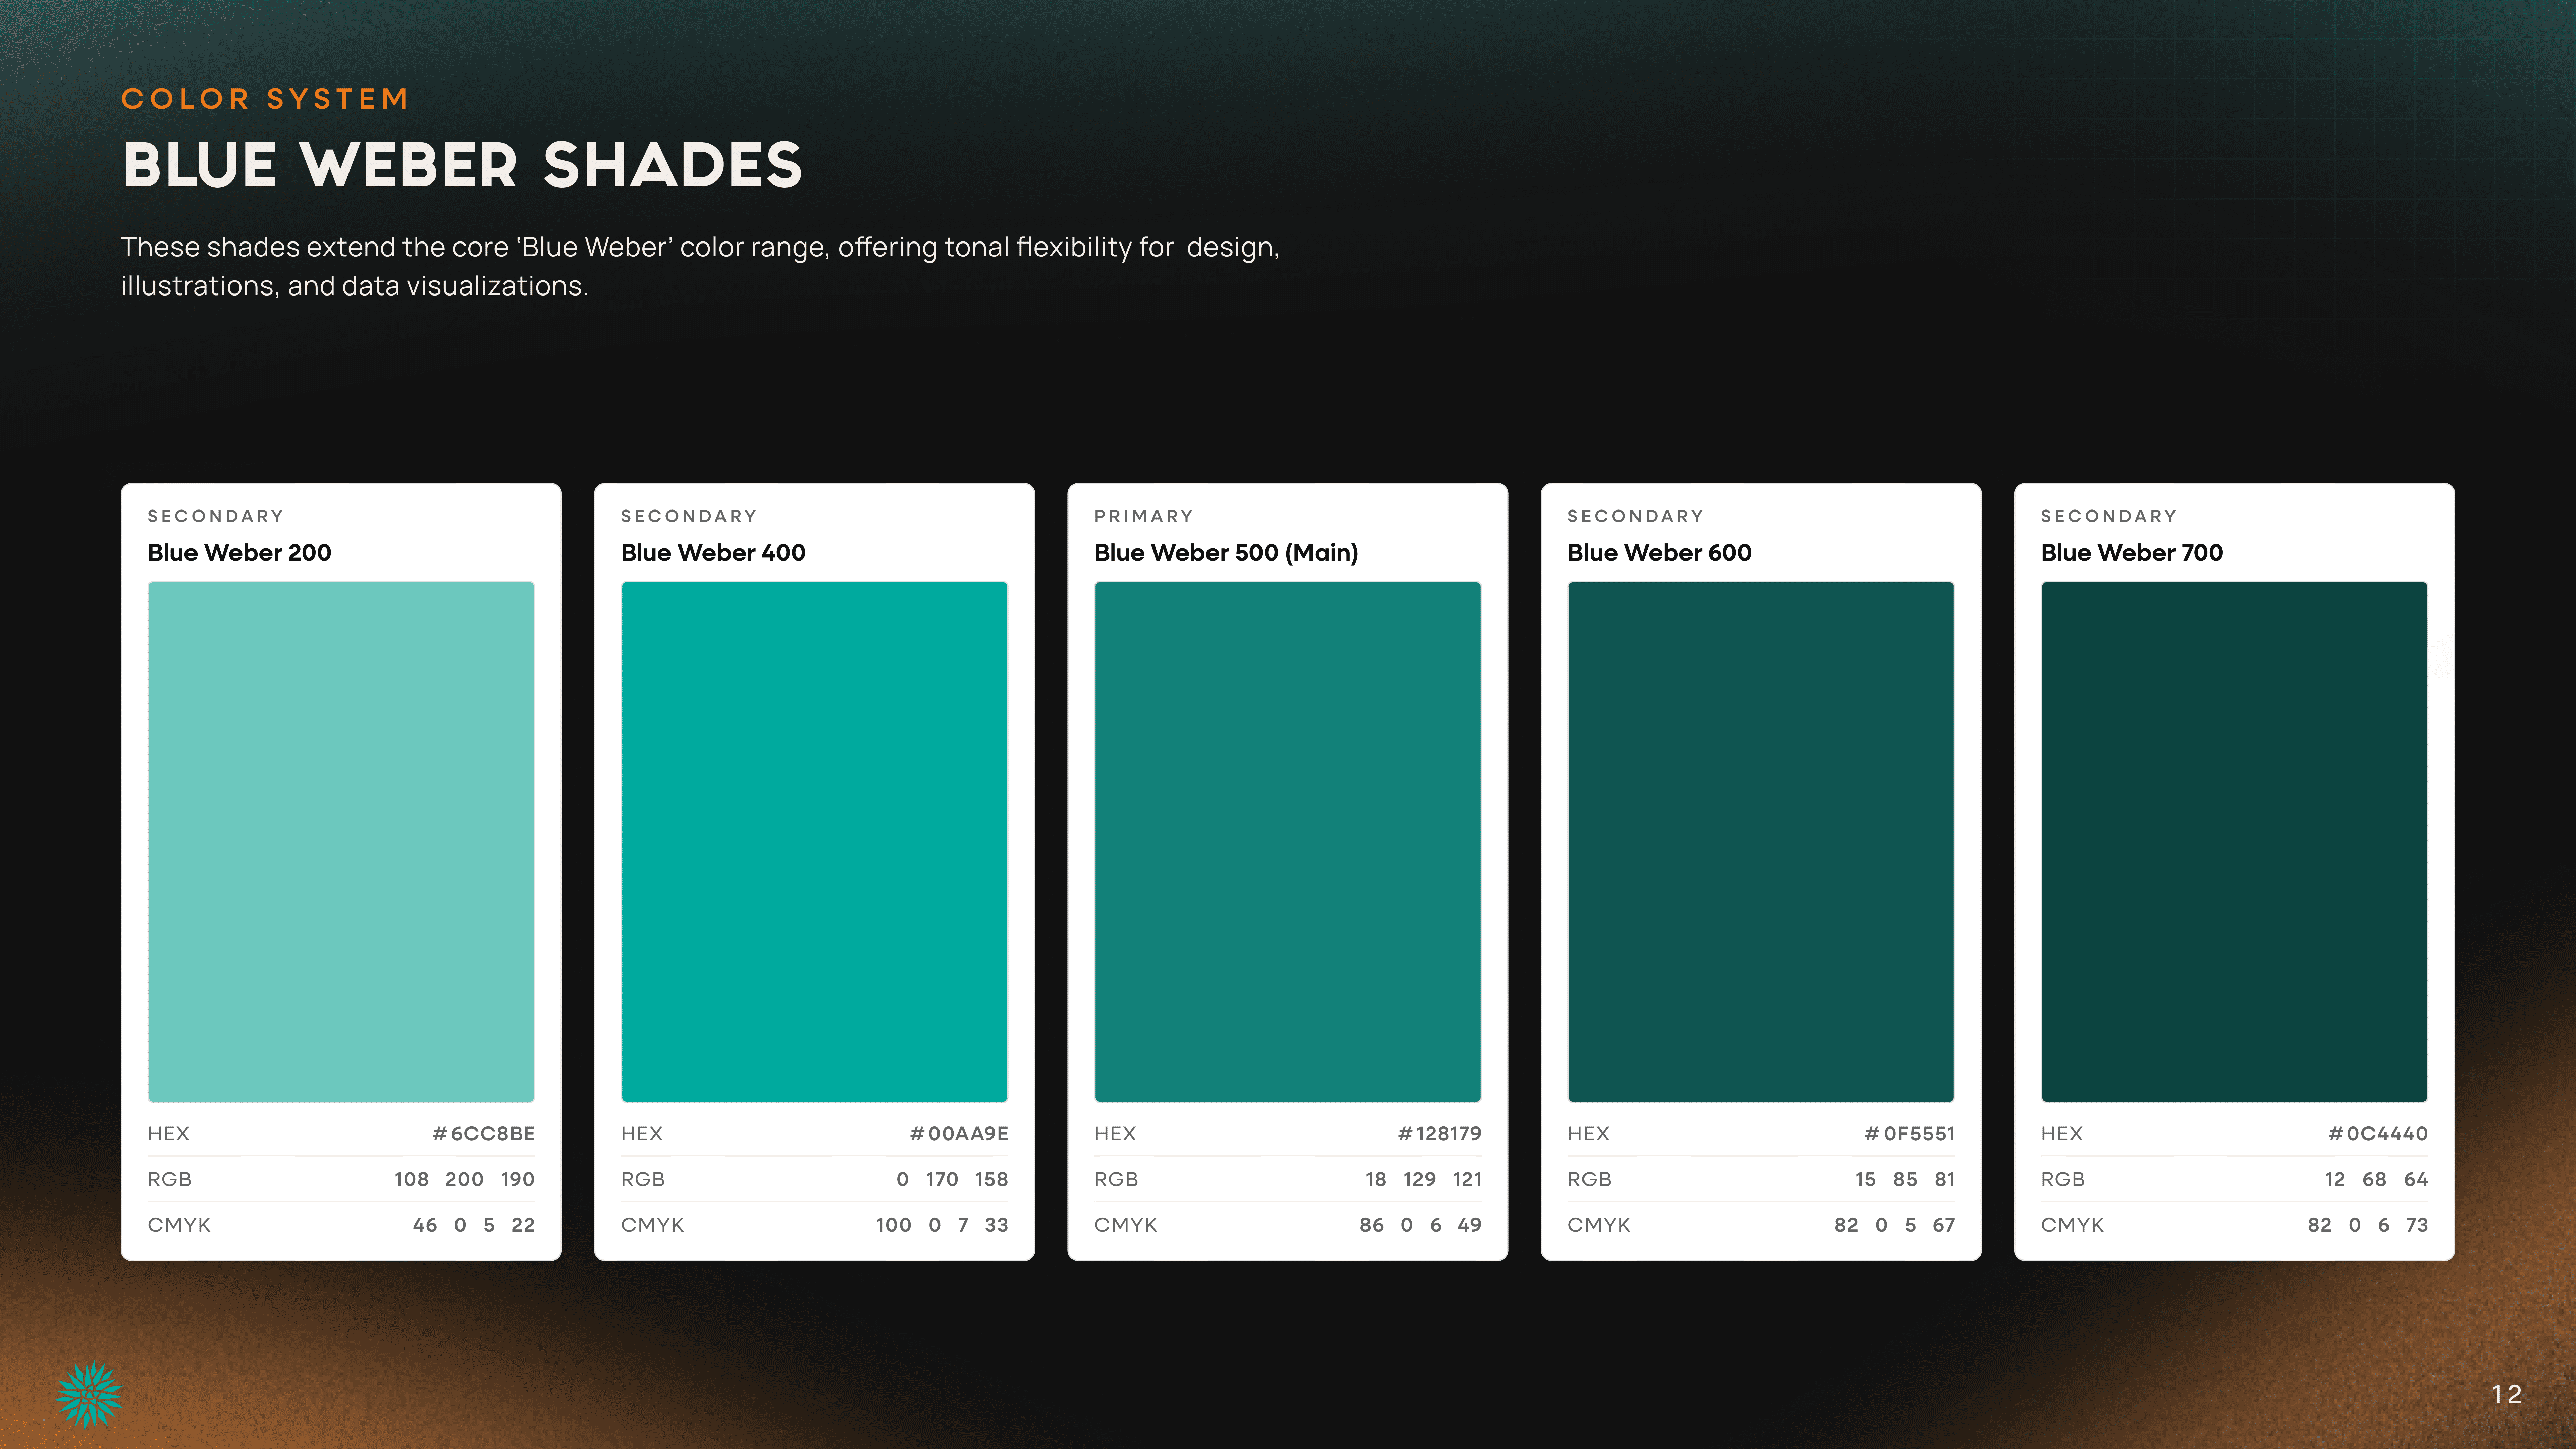Click the Blue Weber 400 color swatch
The image size is (2576, 1449).
(x=814, y=841)
